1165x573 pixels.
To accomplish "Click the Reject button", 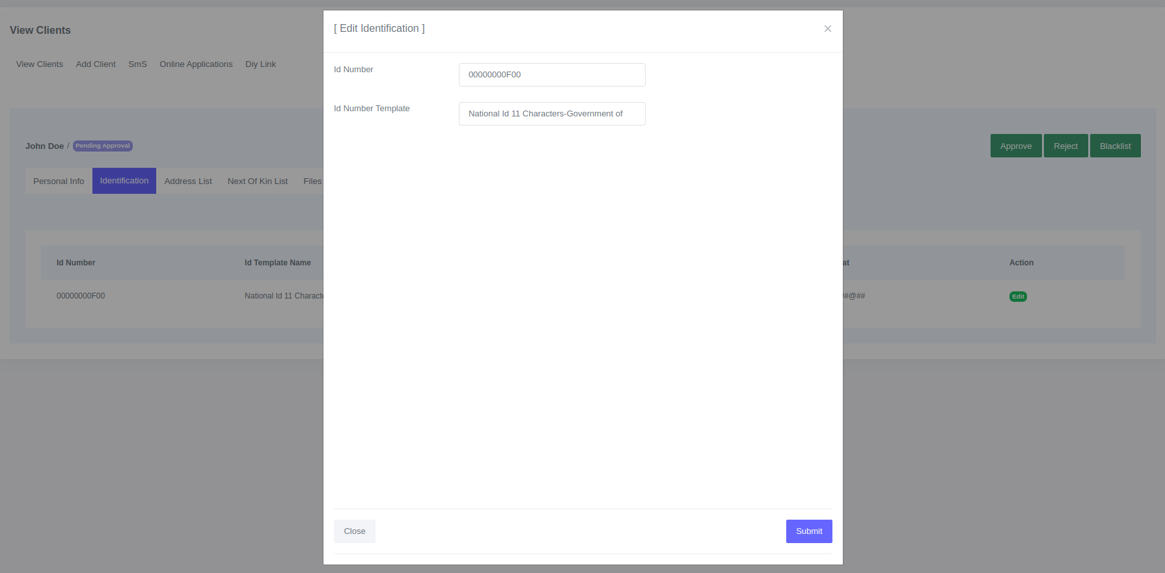I will pyautogui.click(x=1065, y=146).
